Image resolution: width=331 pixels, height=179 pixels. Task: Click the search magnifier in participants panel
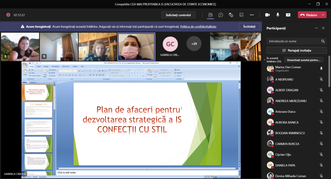[323, 41]
